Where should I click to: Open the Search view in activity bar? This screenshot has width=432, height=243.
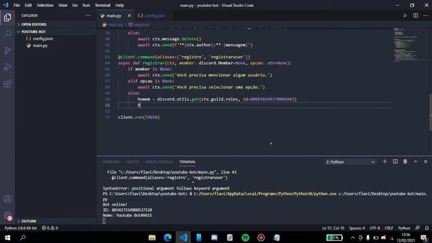(x=7, y=34)
